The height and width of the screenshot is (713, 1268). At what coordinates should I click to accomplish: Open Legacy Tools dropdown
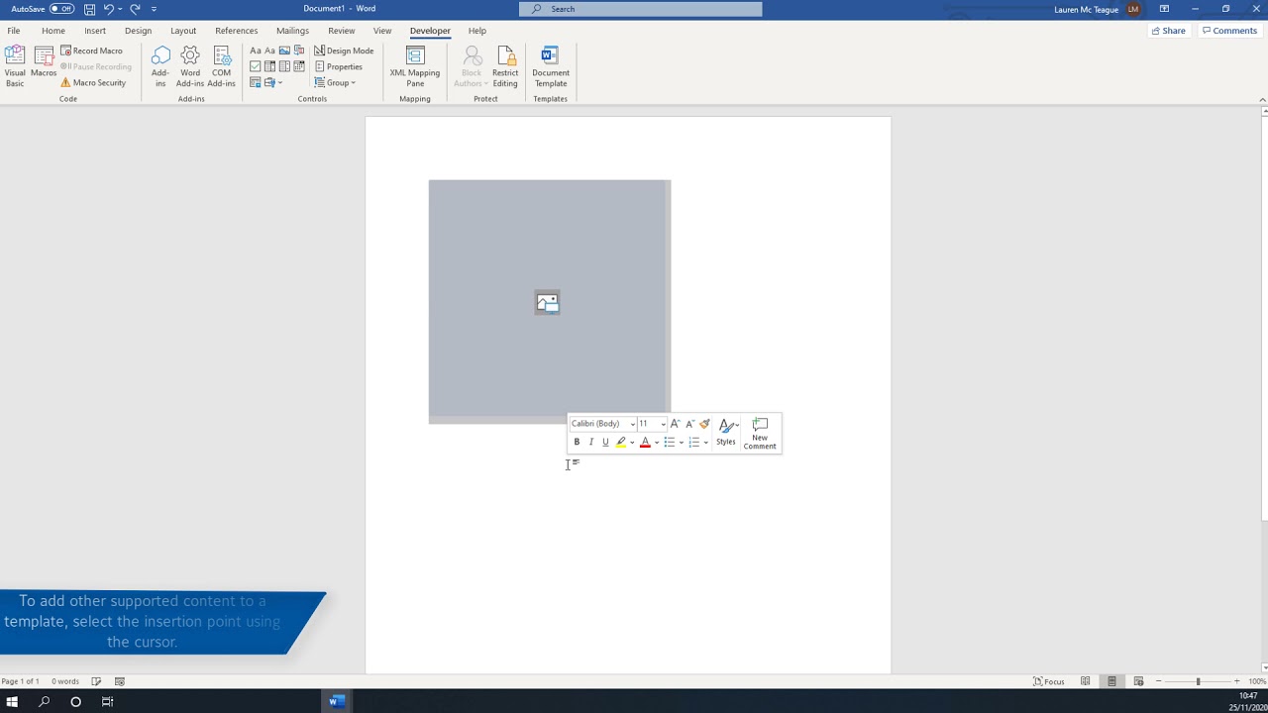pyautogui.click(x=273, y=82)
